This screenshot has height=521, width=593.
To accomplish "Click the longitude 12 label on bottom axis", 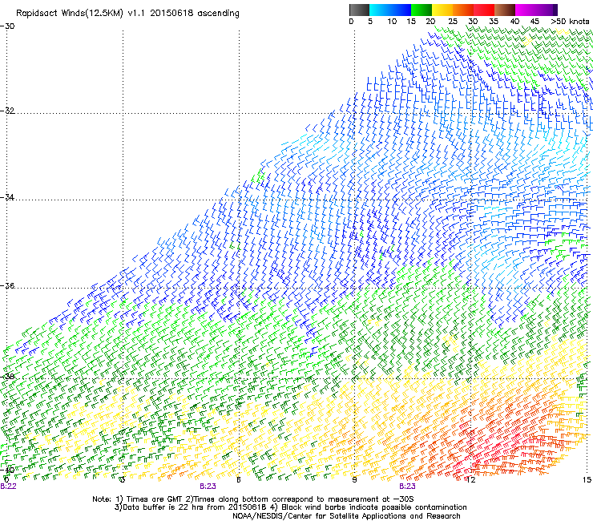I will [x=470, y=480].
